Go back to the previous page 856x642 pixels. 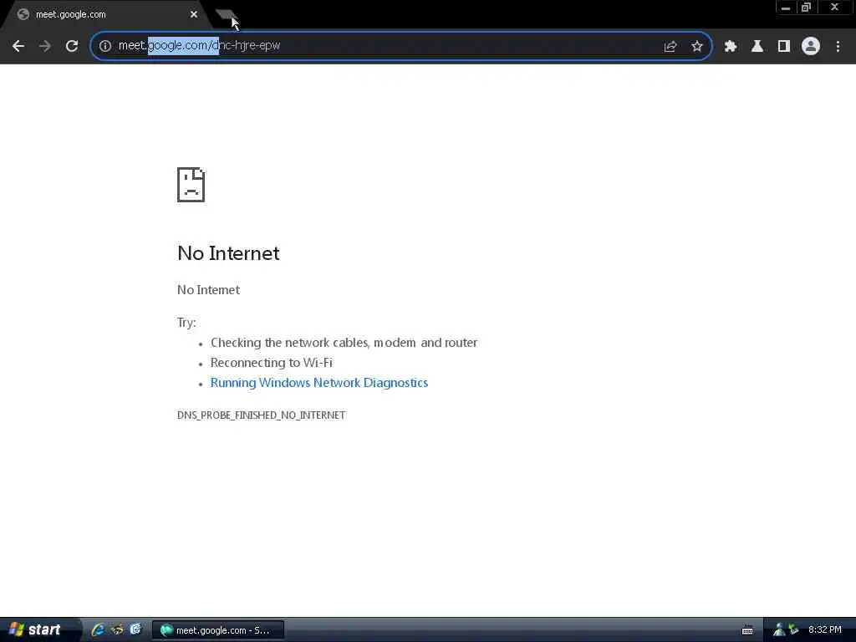18,46
